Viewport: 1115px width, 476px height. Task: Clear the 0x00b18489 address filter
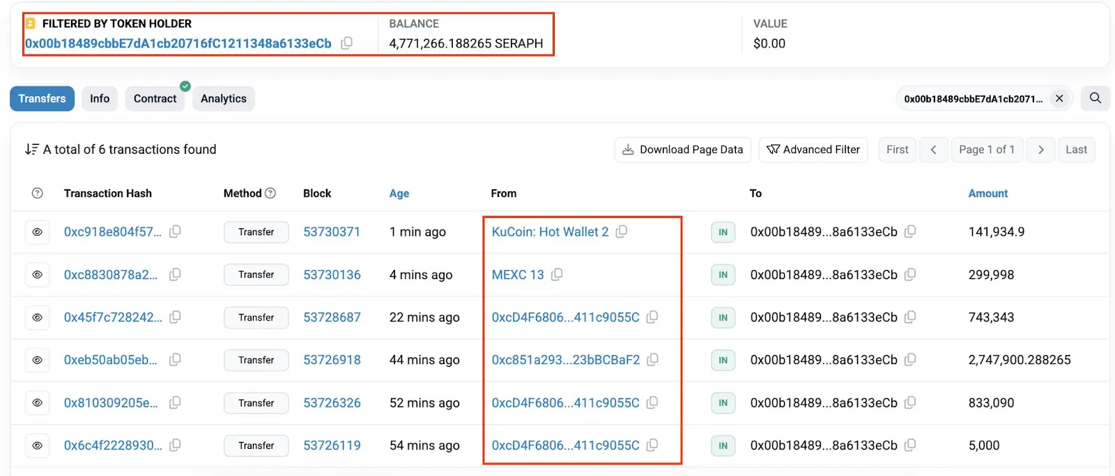point(1059,98)
